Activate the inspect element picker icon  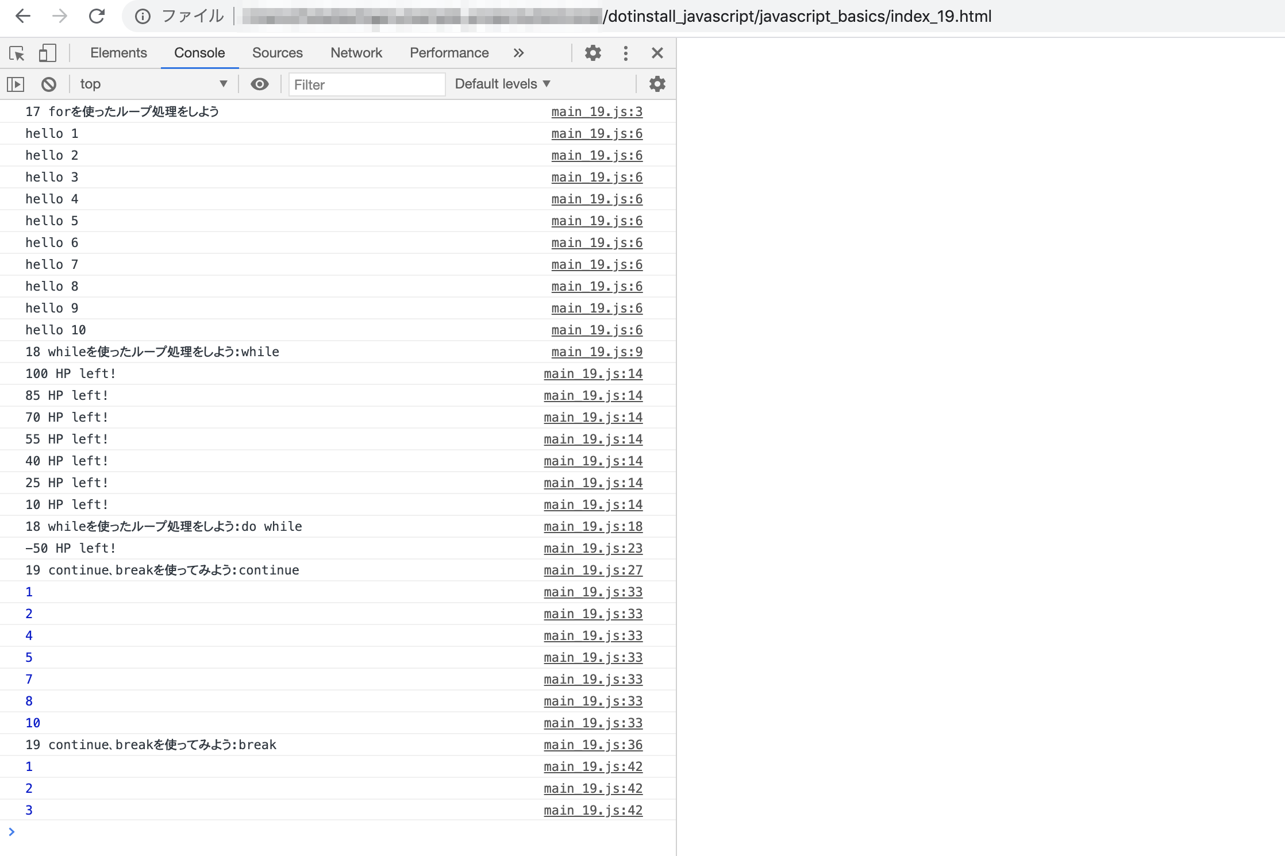click(17, 53)
